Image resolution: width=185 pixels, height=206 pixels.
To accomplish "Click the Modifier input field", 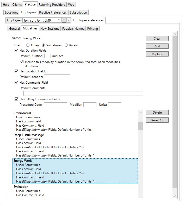I will point(90,105).
